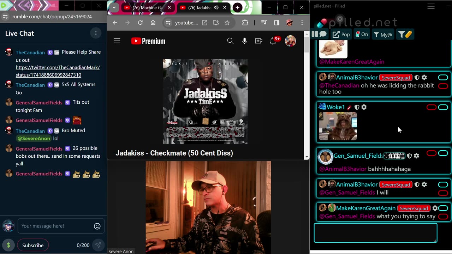Click install app icon in address bar

click(x=216, y=23)
